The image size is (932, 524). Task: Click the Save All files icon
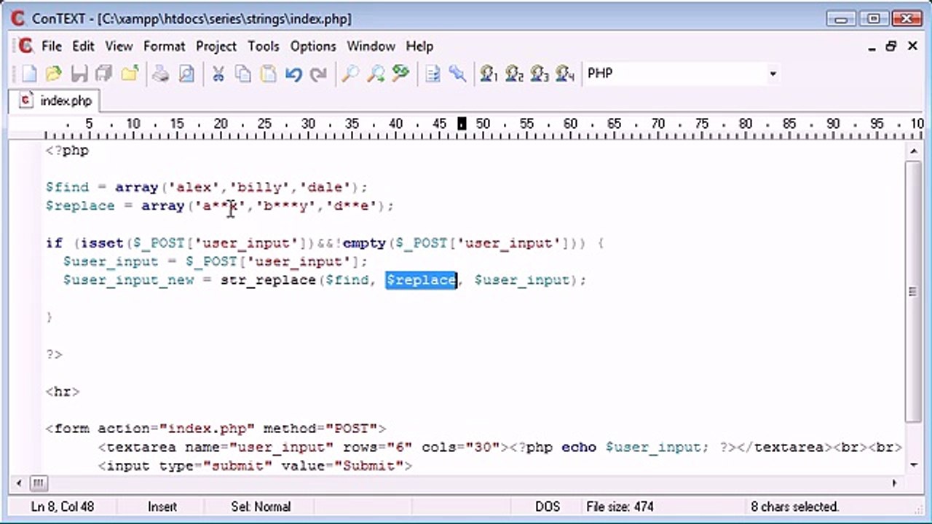tap(103, 74)
